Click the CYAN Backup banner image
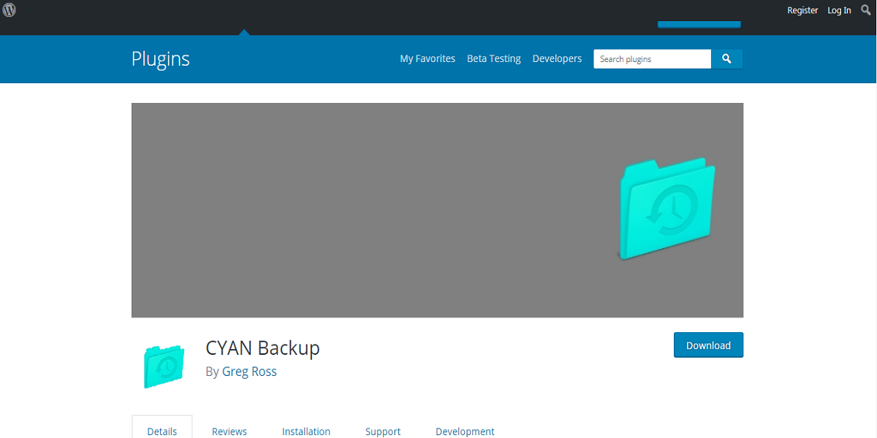Viewport: 877px width, 438px height. coord(437,210)
